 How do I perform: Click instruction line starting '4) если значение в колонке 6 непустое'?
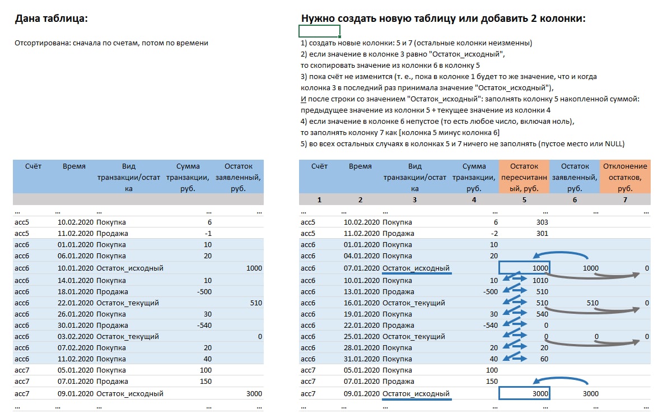[x=437, y=122]
